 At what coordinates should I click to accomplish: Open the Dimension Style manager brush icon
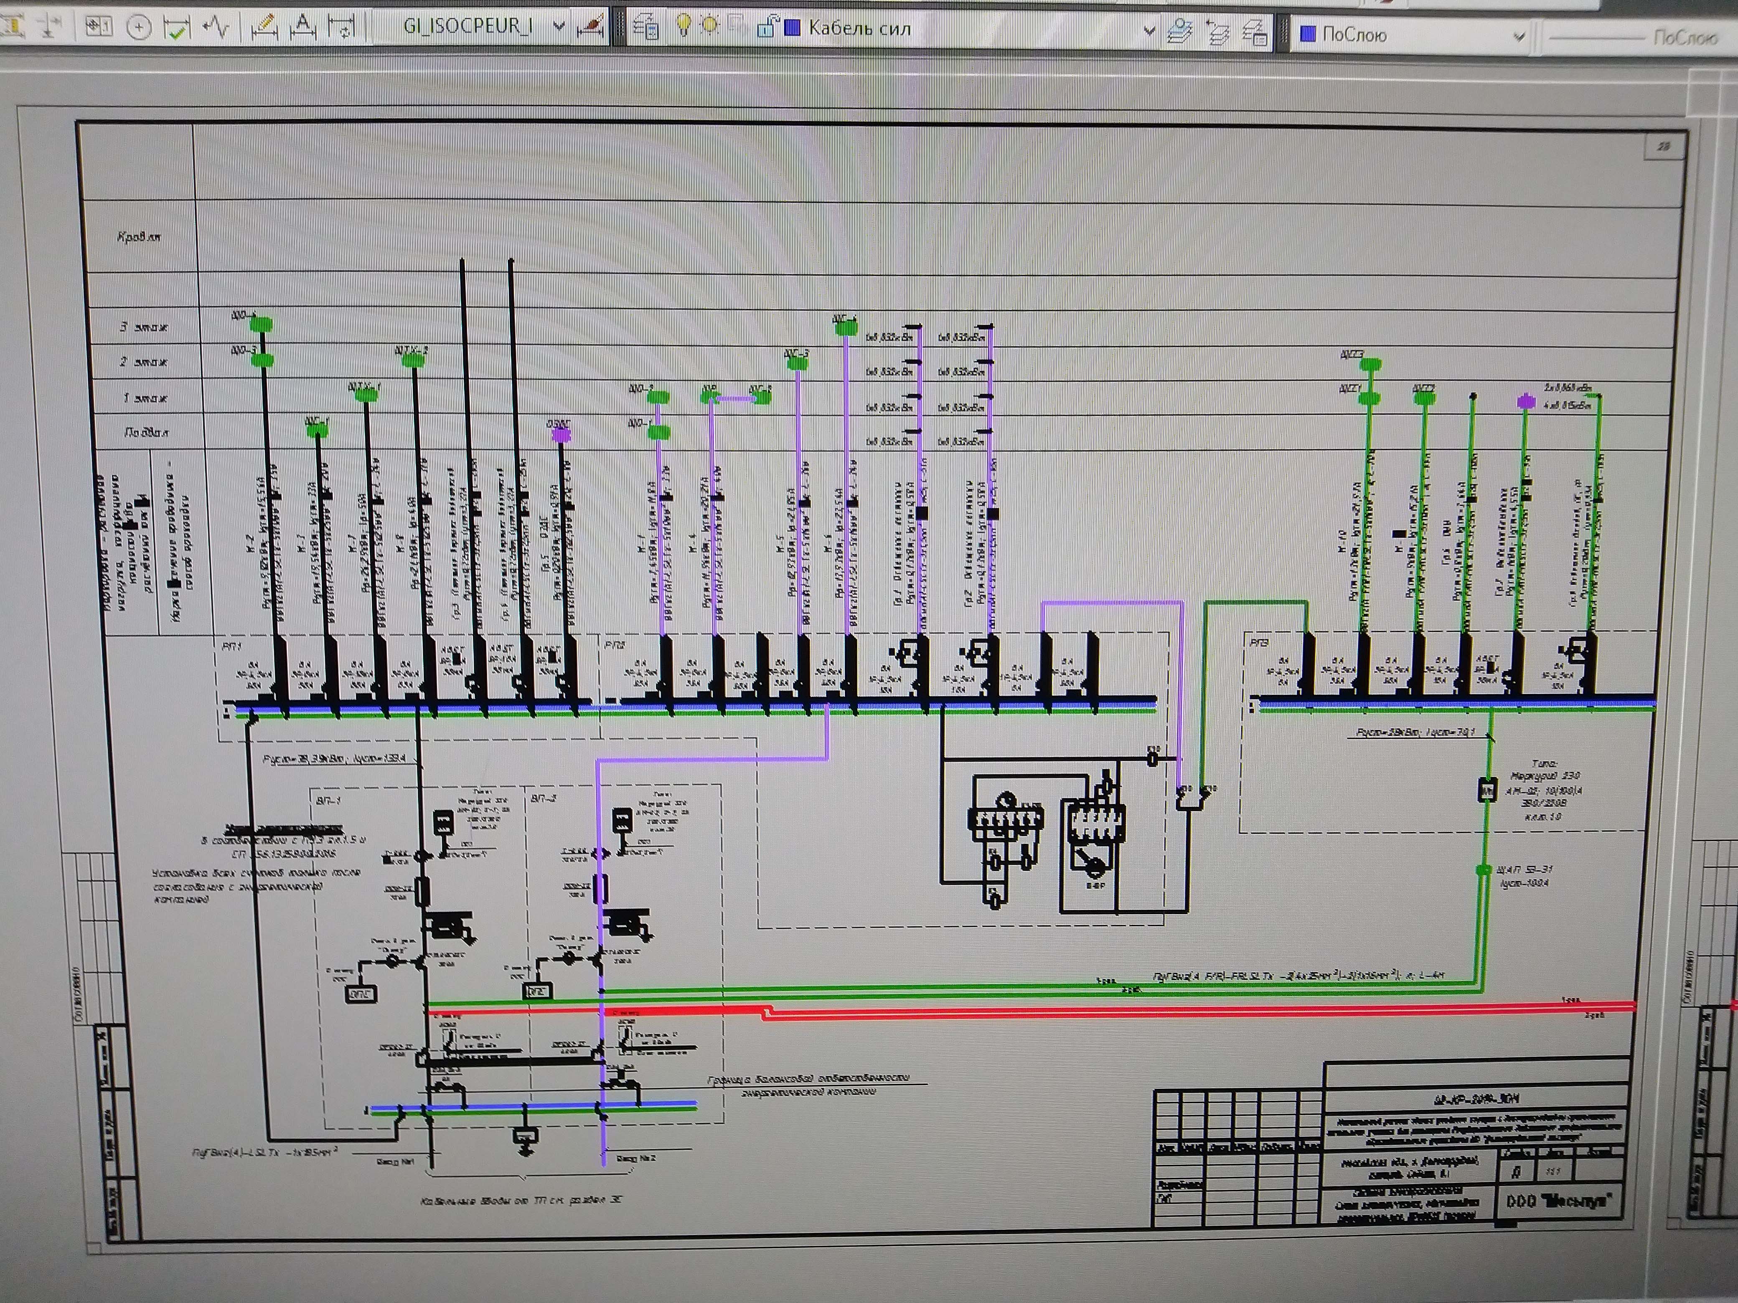[x=591, y=27]
